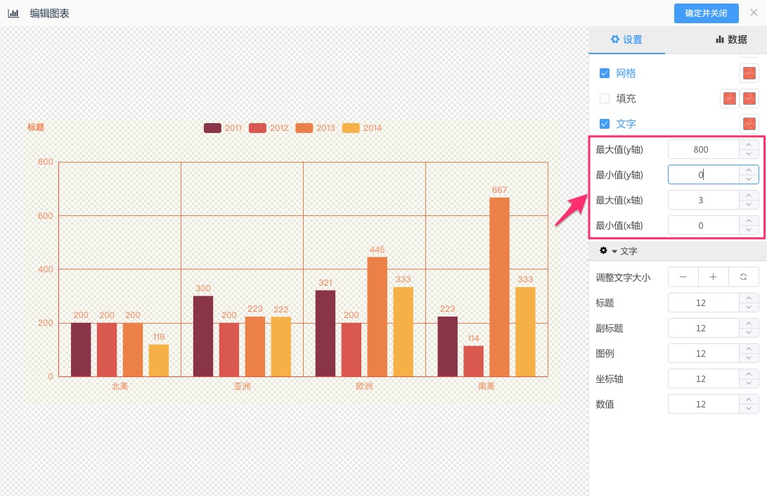This screenshot has width=767, height=496.
Task: Click the reset text size icon
Action: pyautogui.click(x=743, y=277)
